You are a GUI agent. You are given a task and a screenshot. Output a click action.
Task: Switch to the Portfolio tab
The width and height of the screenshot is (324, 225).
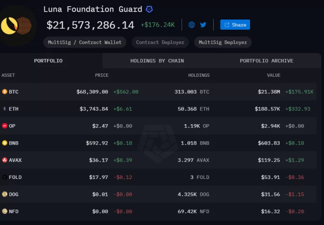(48, 61)
